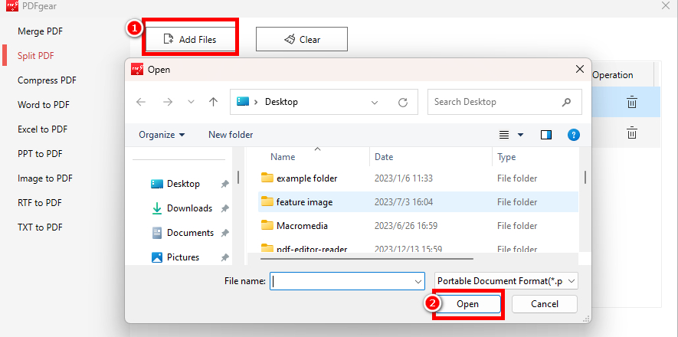The width and height of the screenshot is (678, 337).
Task: Refresh the Desktop folder listing
Action: tap(402, 103)
